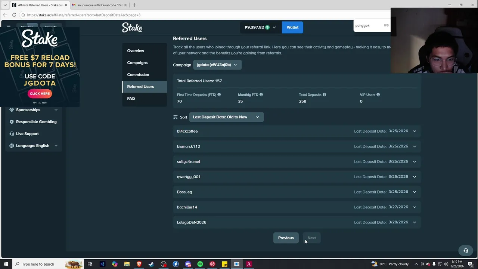Click the Sponsorships sidebar icon
This screenshot has width=478, height=269.
(12, 110)
